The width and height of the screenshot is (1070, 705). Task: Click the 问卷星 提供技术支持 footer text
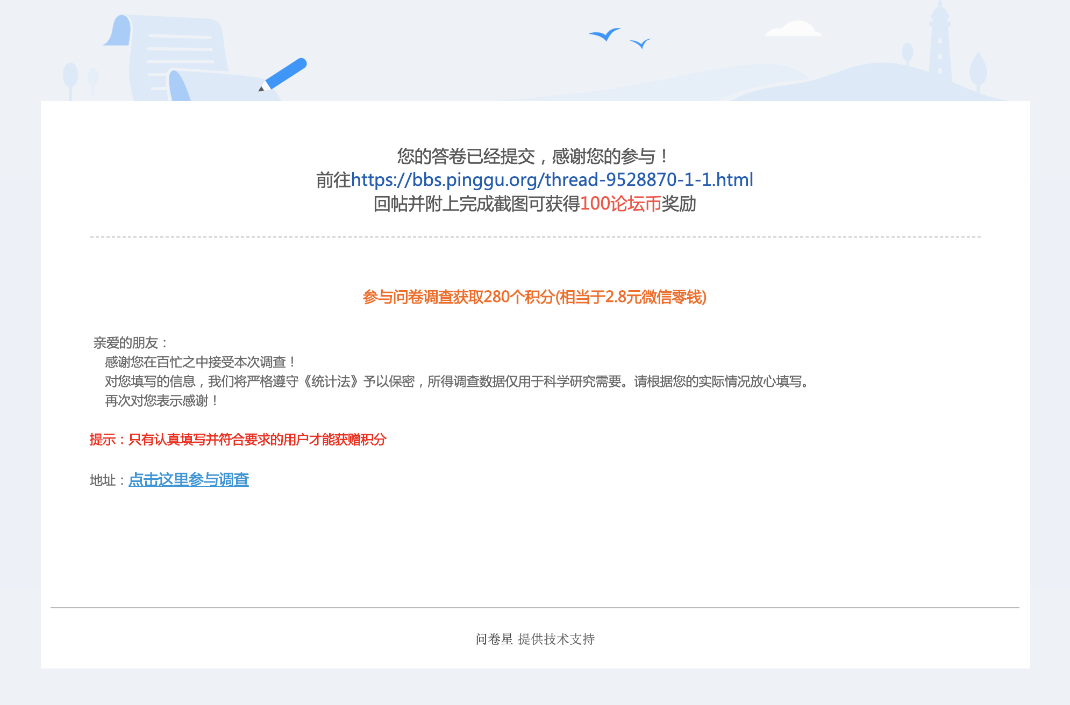tap(535, 639)
